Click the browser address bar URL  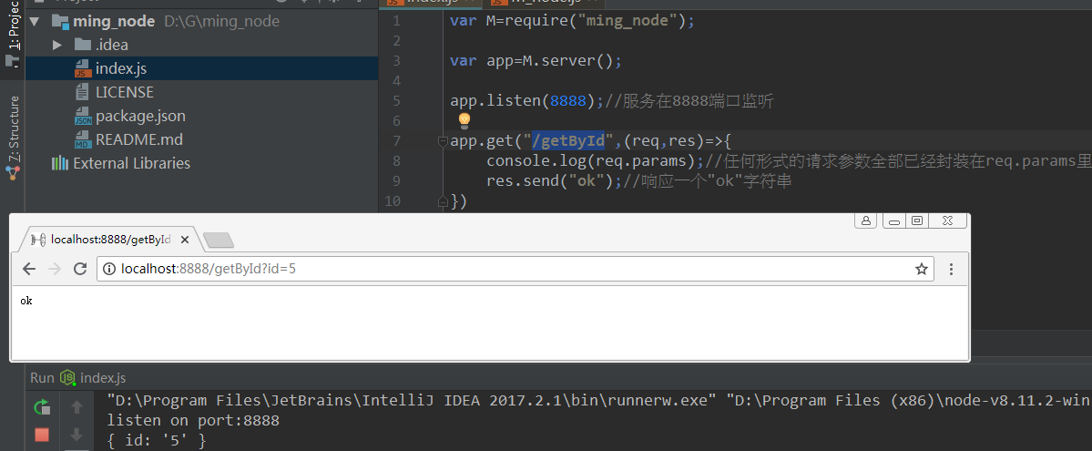coord(209,269)
